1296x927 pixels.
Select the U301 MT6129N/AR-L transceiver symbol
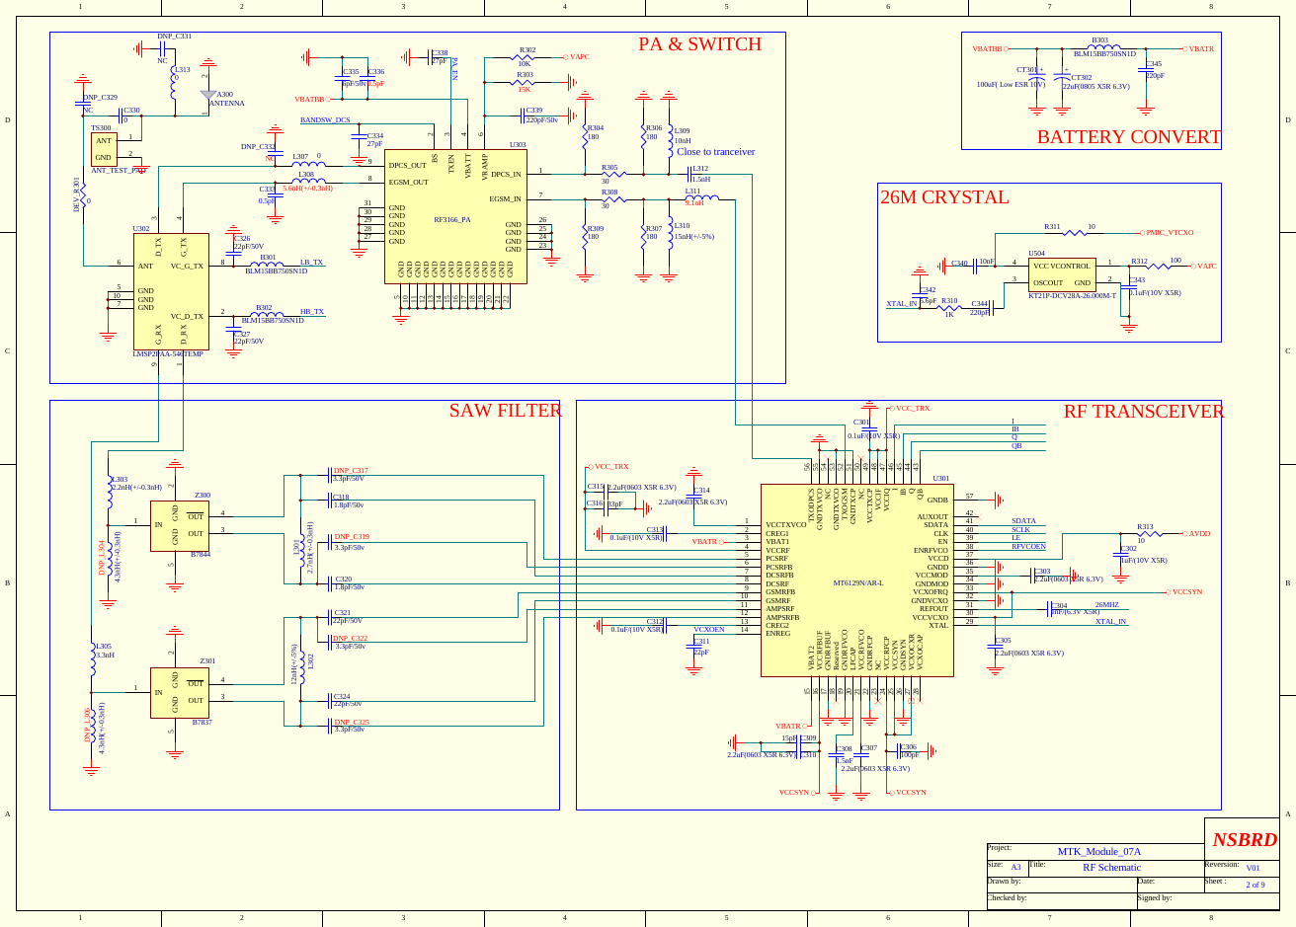tap(857, 582)
